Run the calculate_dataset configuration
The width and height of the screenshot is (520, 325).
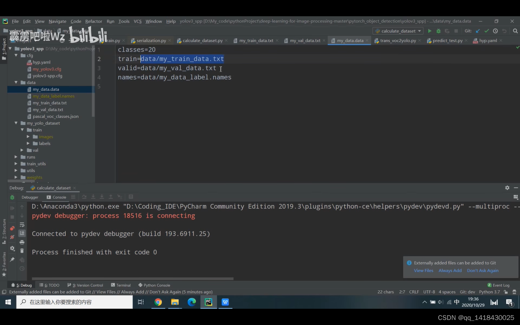429,31
